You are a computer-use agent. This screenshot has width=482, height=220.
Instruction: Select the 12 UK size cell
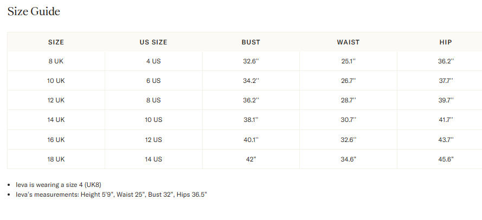coord(56,100)
